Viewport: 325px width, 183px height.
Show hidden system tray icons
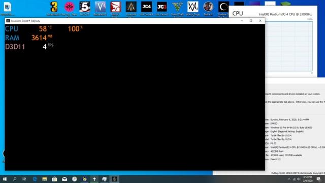[289, 179]
